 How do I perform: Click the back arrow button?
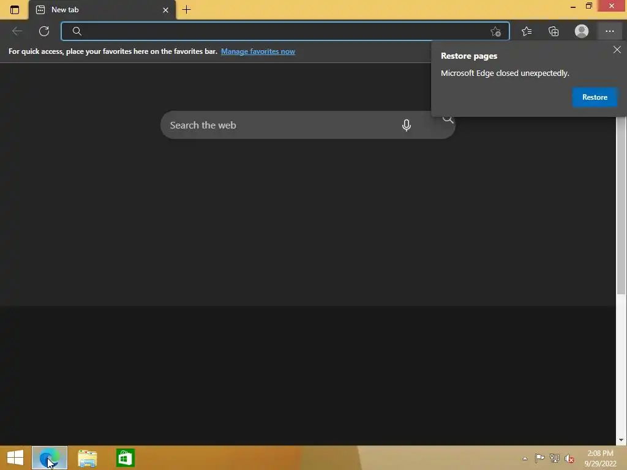pyautogui.click(x=17, y=31)
